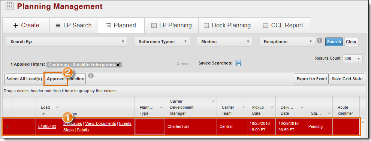Click the Approve button
Viewport: 371px width, 141px height.
coord(55,79)
